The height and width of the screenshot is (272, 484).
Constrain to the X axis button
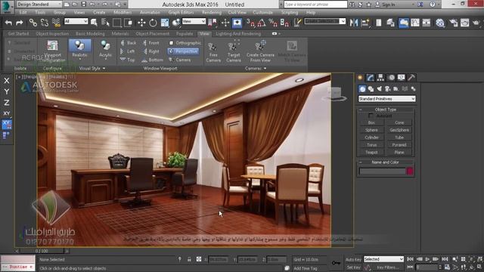pos(7,81)
